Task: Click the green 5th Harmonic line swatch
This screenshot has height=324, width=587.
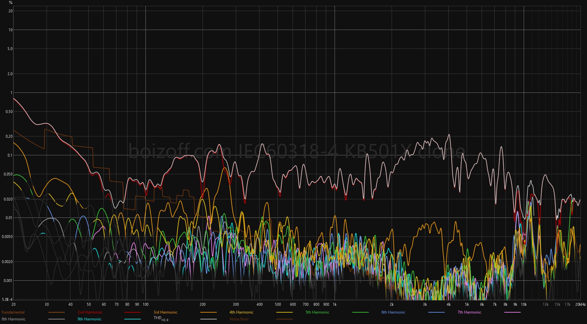Action: coord(360,313)
